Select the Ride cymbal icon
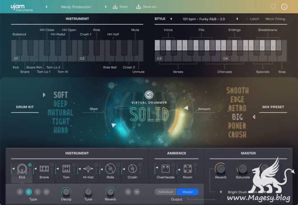This screenshot has height=205, width=298. 110,169
